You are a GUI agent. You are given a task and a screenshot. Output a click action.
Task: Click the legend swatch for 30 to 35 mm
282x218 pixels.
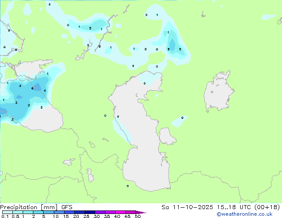(100, 212)
